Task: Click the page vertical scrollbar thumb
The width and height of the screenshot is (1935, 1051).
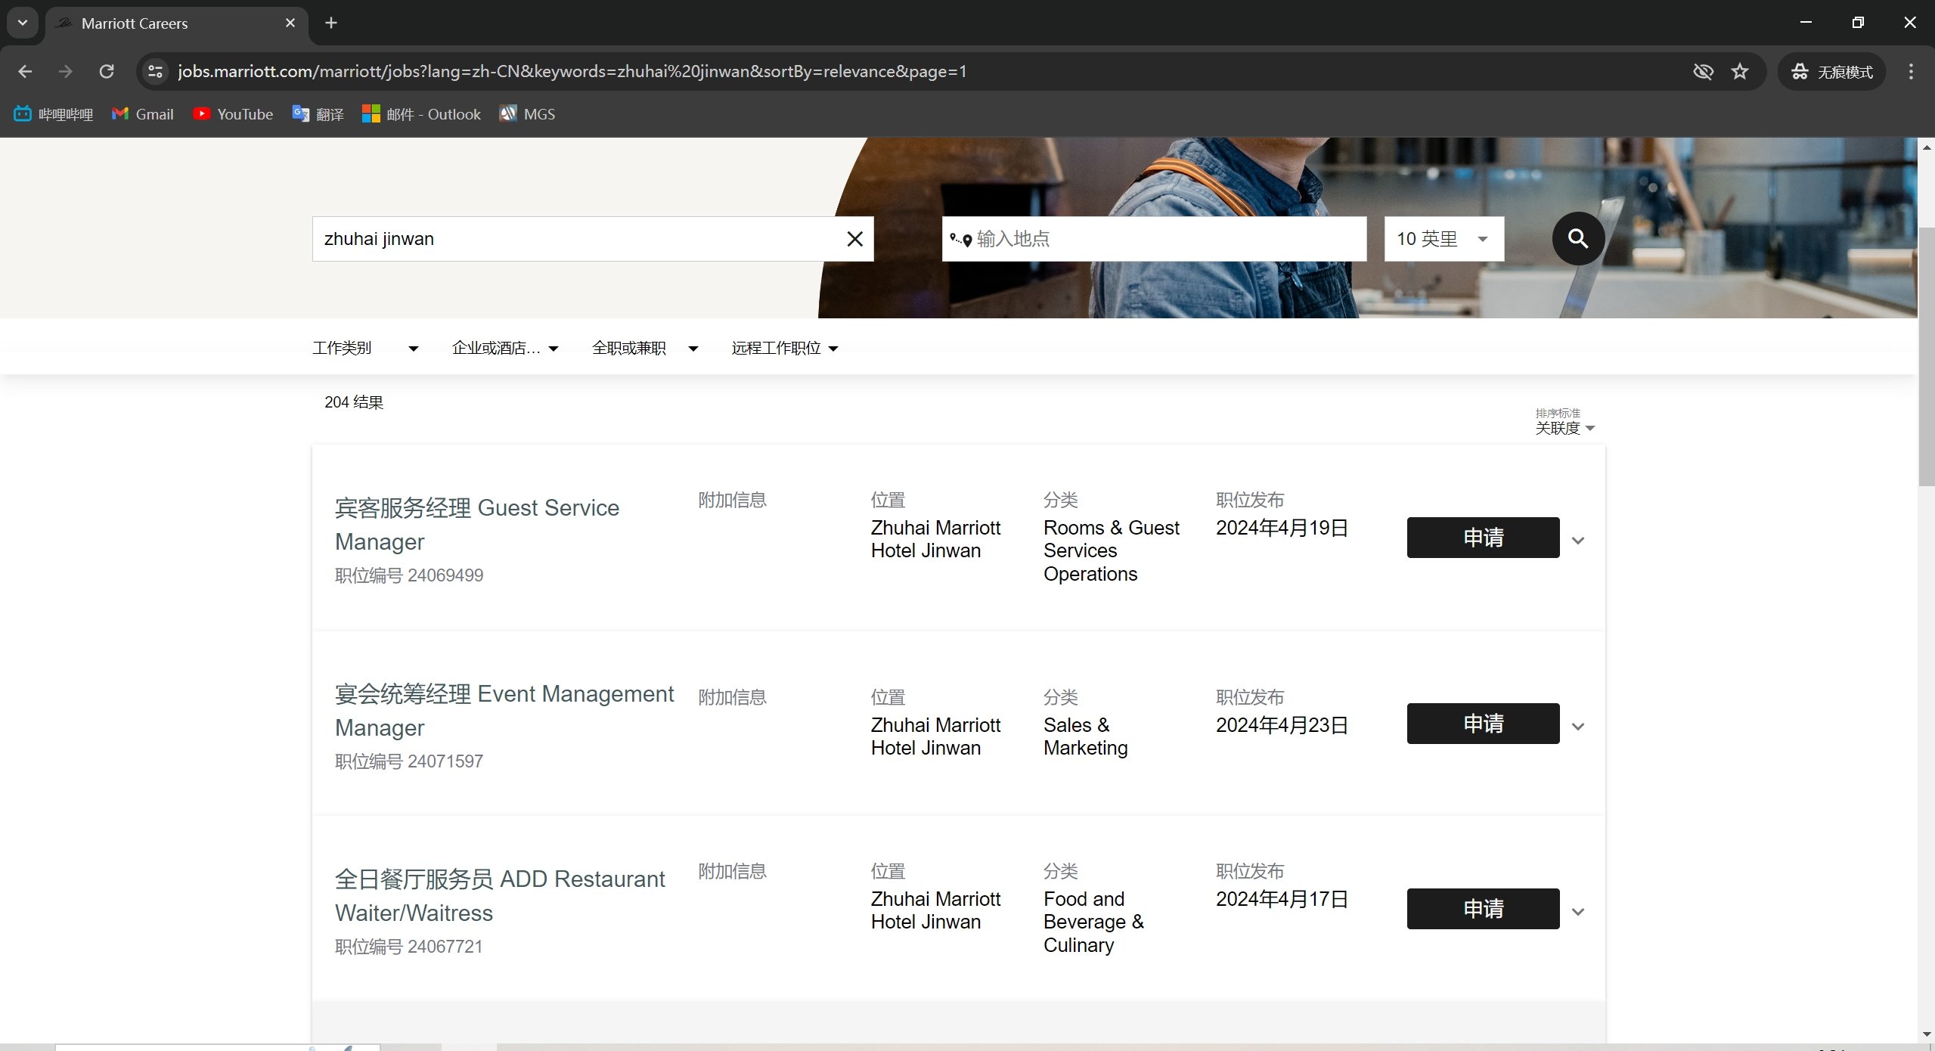Action: [1927, 355]
